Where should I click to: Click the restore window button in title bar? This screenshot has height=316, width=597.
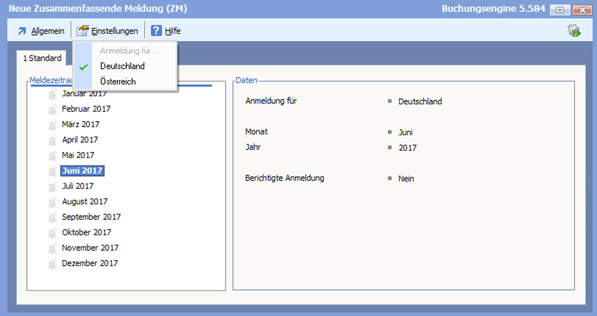pyautogui.click(x=560, y=10)
